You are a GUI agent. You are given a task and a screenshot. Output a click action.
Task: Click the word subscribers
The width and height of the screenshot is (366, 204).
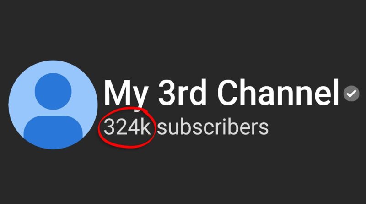tap(213, 127)
